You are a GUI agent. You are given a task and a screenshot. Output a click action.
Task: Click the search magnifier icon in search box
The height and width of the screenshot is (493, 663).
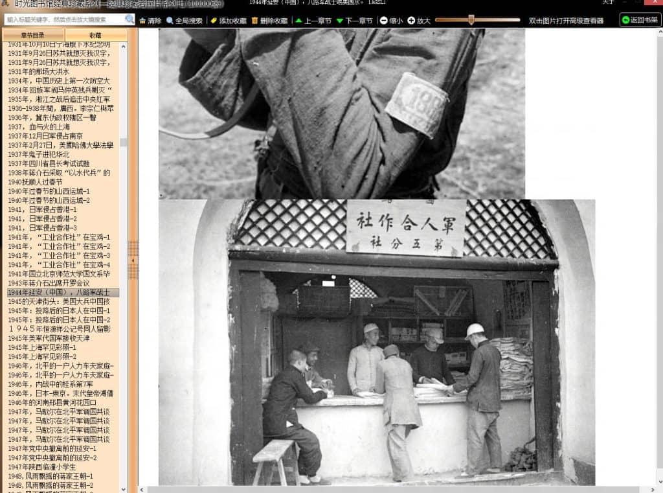129,19
